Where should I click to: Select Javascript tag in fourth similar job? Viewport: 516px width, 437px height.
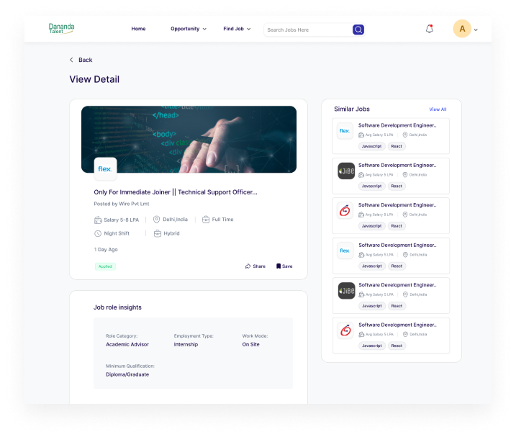pos(372,266)
